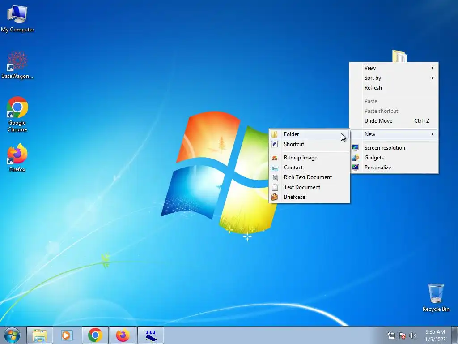Launch Windows Media Player from the taskbar
The height and width of the screenshot is (344, 458).
pos(67,335)
